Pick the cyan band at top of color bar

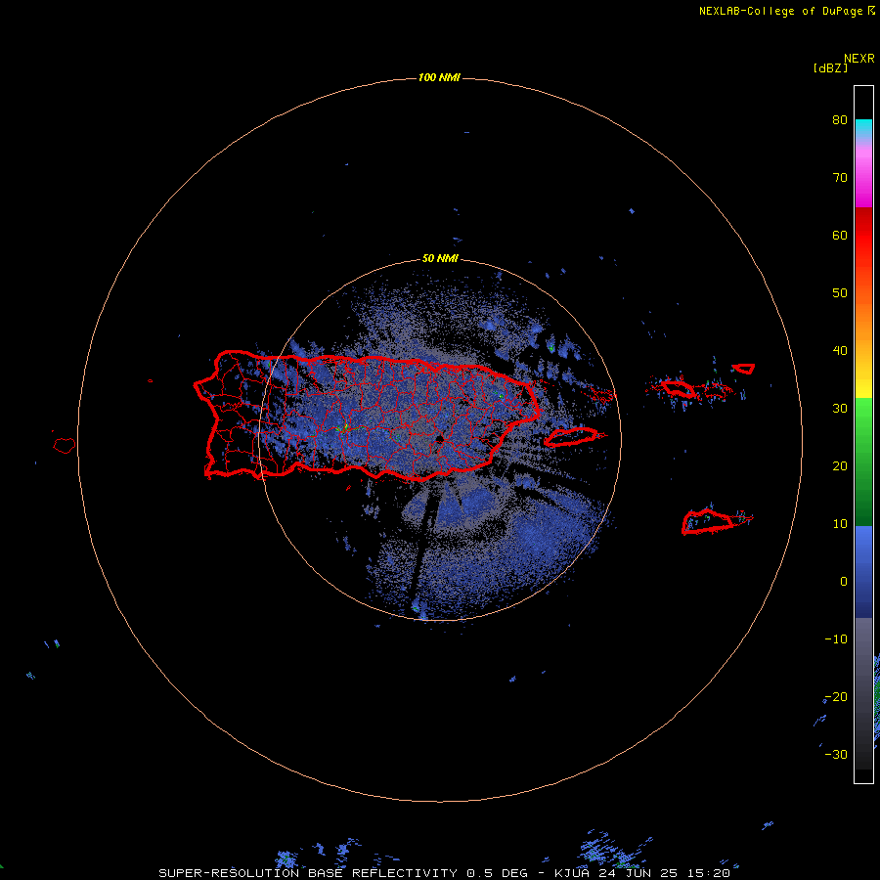[863, 128]
